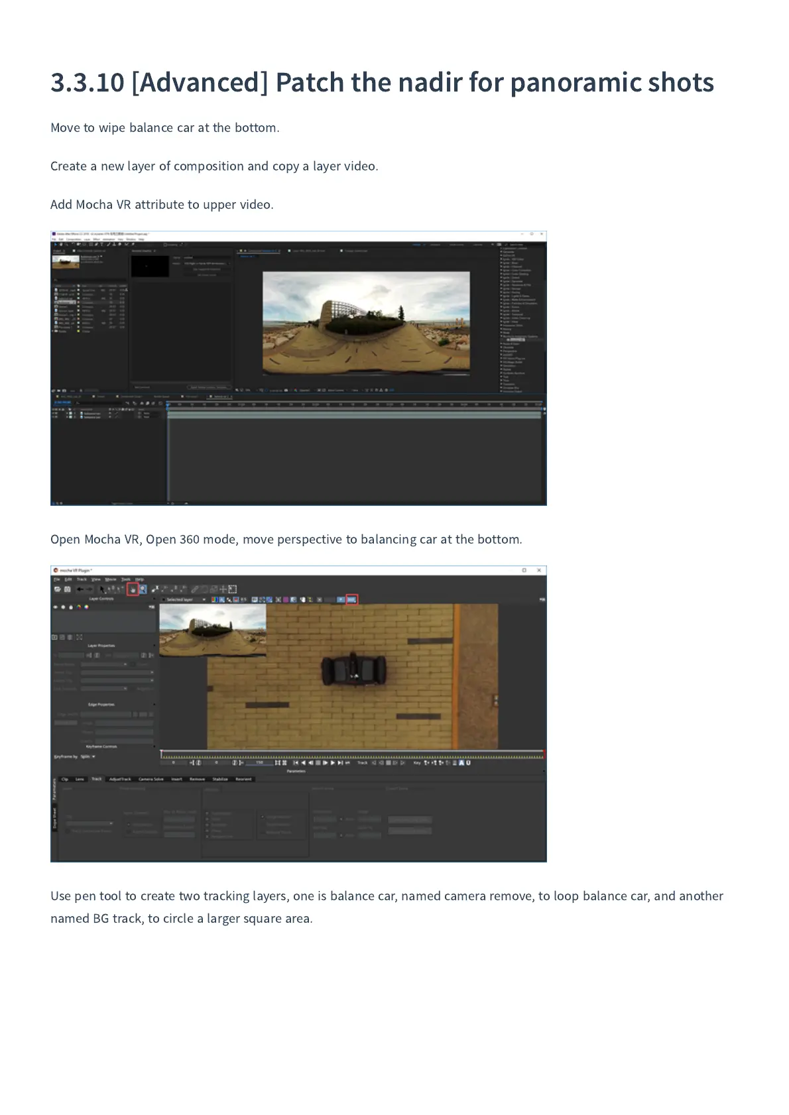Click the gear icon in Layer Controls
789x1115 pixels.
tap(63, 607)
